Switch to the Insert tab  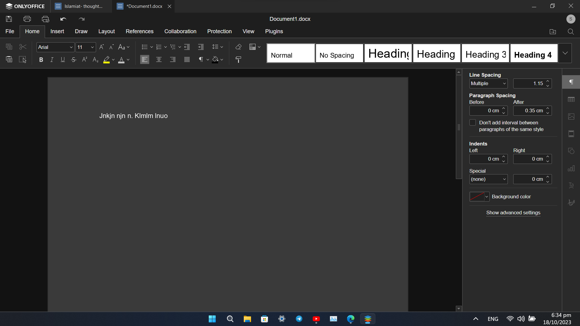coord(57,31)
